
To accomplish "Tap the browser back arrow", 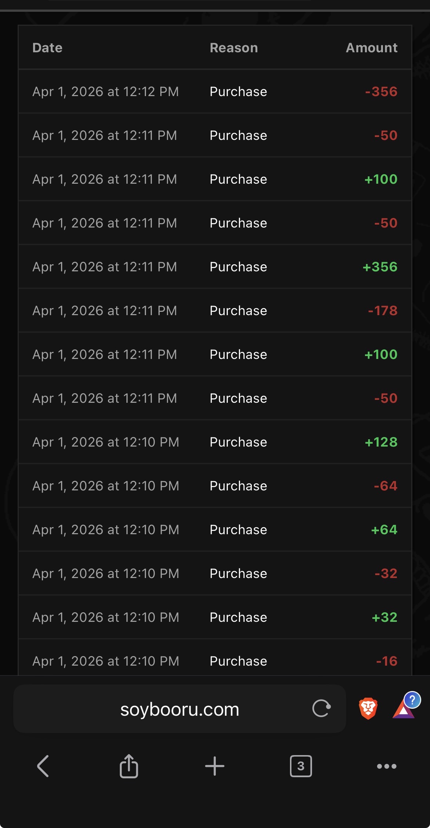I will tap(43, 766).
